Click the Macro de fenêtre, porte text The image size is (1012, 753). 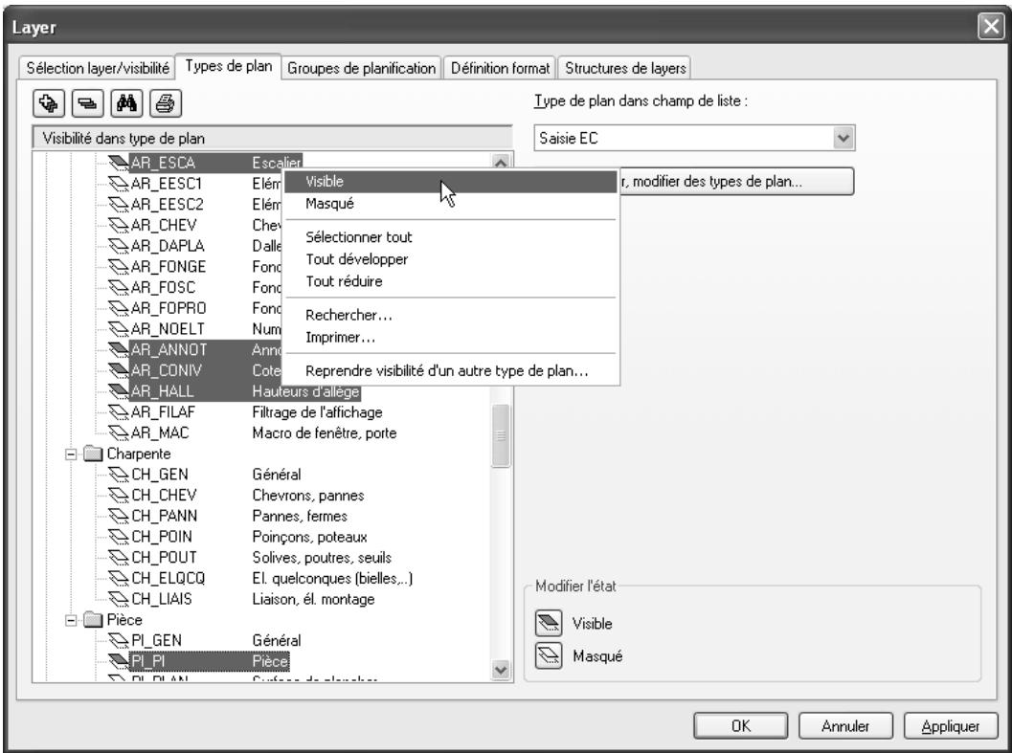coord(324,433)
